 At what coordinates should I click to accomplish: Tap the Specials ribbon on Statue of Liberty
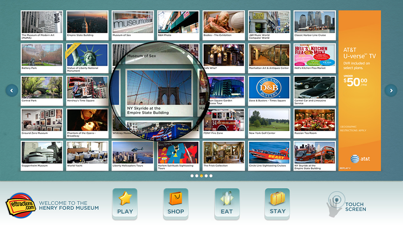[72, 49]
